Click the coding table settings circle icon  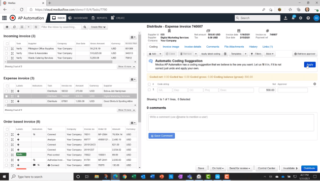tap(315, 84)
